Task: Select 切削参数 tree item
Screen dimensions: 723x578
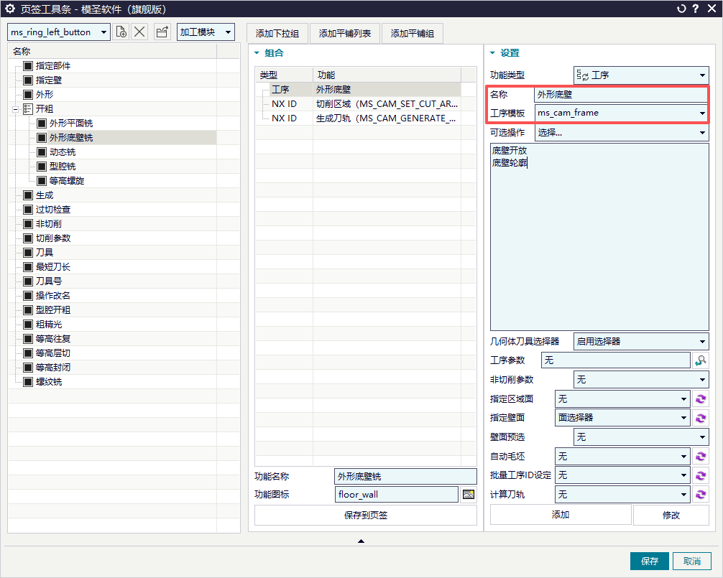Action: [x=53, y=238]
